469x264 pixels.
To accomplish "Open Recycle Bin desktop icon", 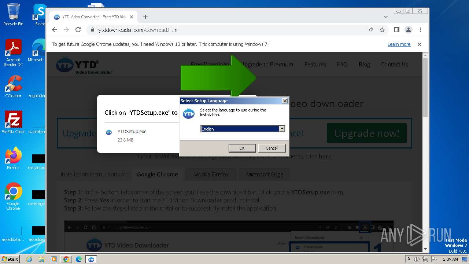I will (x=13, y=15).
